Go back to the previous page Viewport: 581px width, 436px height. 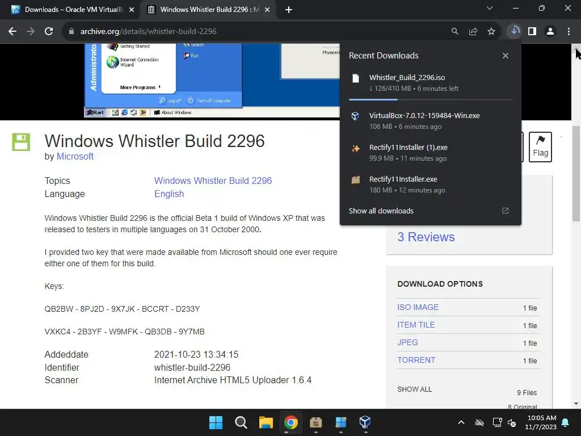pyautogui.click(x=12, y=32)
